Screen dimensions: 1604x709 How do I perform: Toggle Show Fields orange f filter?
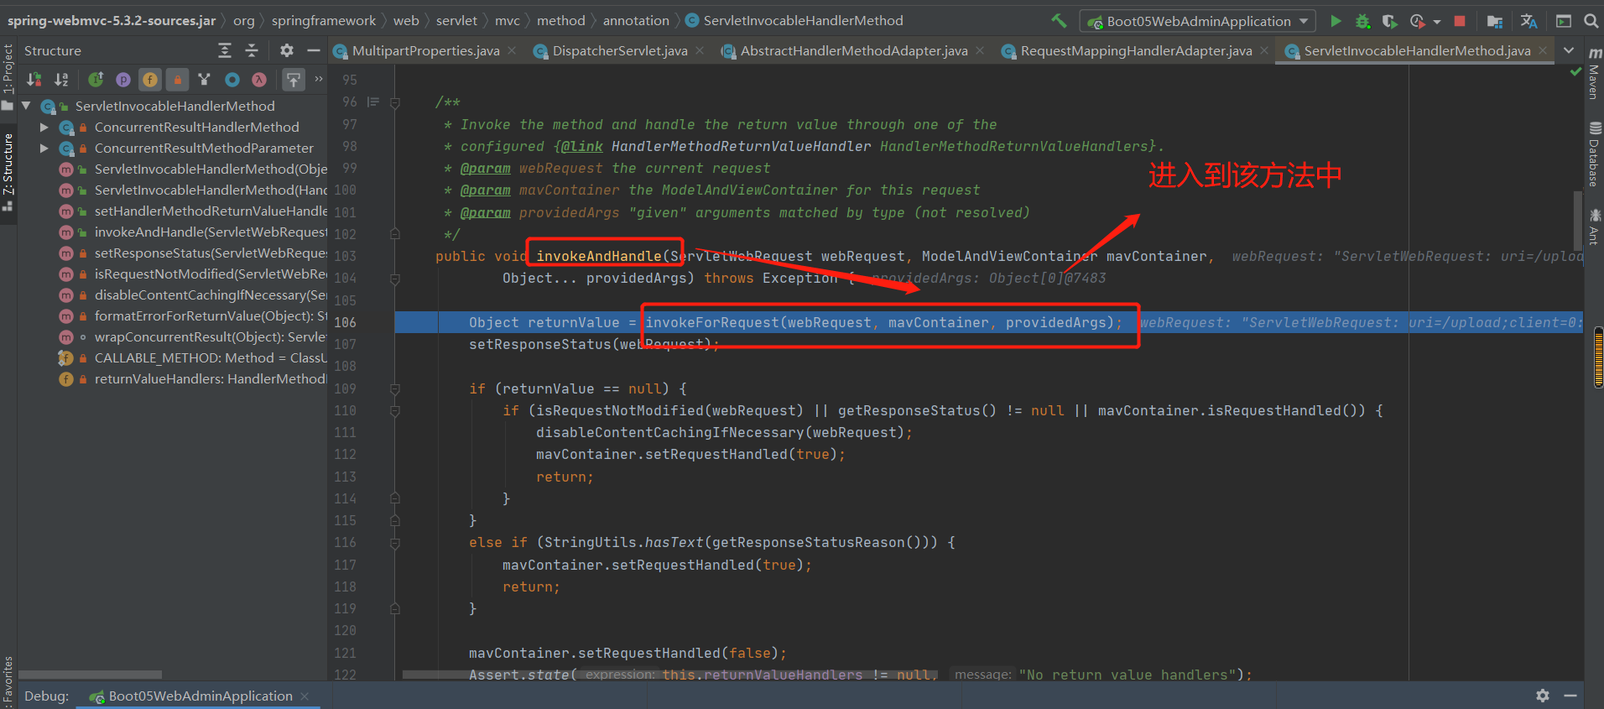point(150,80)
